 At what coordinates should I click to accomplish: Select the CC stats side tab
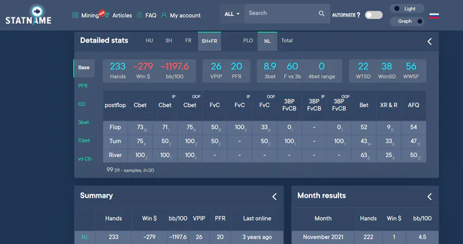(82, 104)
